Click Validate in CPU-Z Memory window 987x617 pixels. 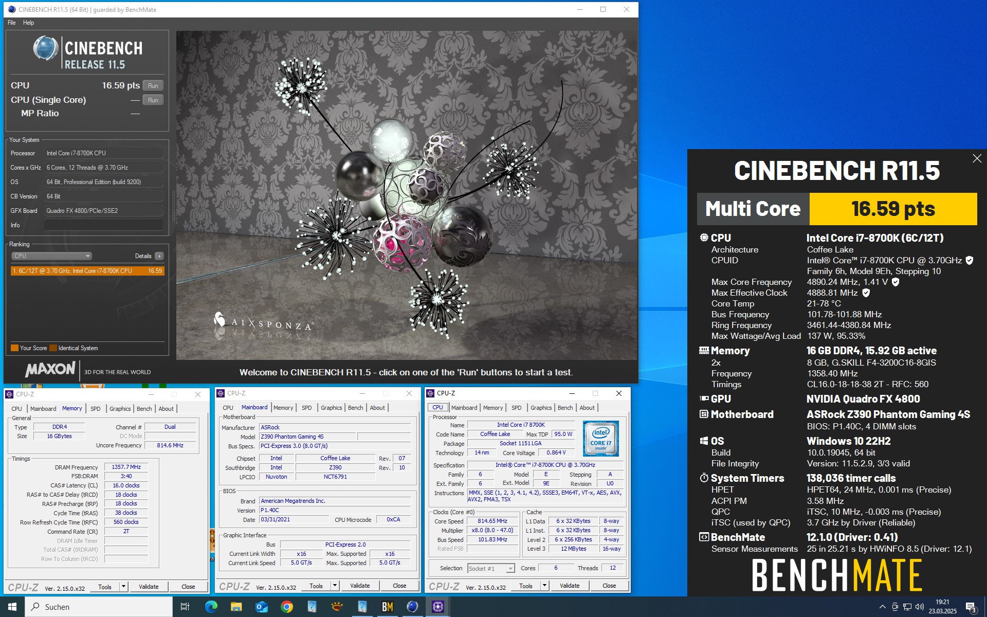(x=149, y=587)
